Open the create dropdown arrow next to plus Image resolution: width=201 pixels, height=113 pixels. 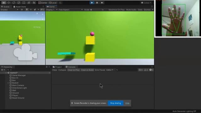pos(4,70)
